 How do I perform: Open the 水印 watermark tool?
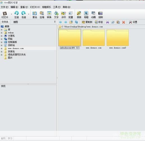tap(64, 15)
